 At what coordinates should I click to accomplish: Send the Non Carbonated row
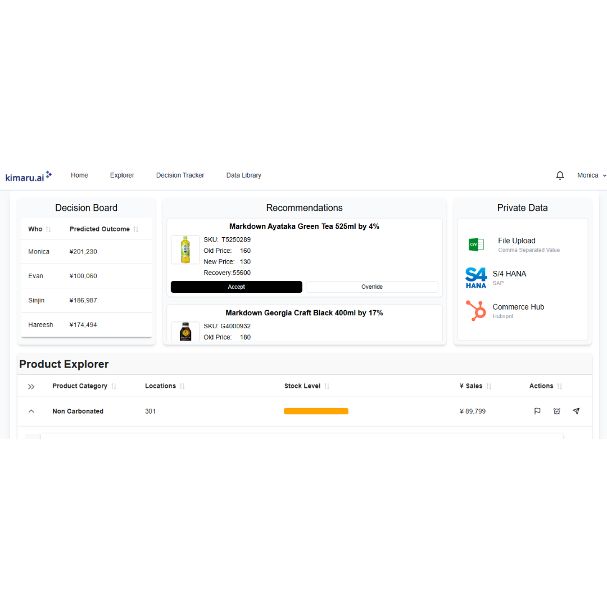point(576,411)
